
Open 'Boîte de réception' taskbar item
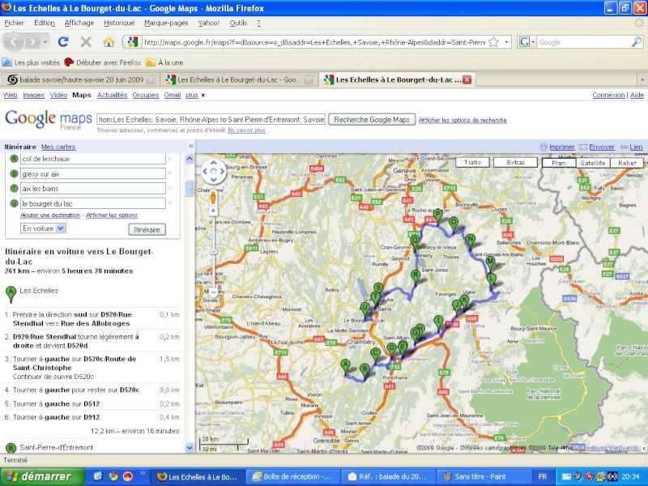click(x=295, y=476)
